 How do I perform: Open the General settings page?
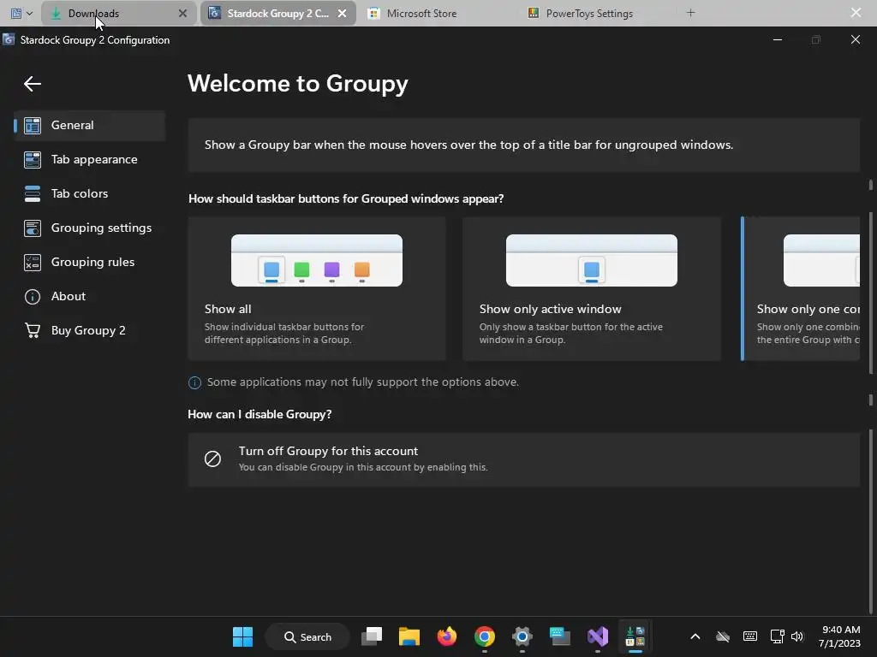89,125
